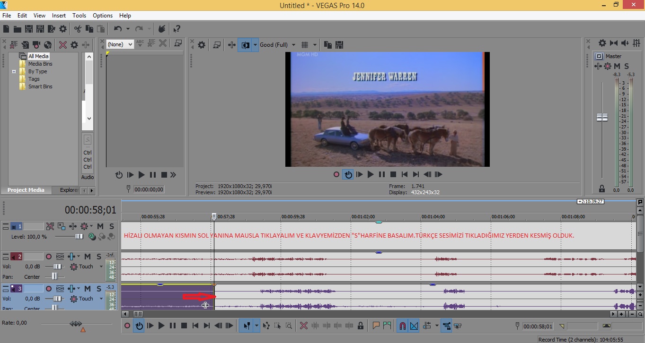This screenshot has height=343, width=645.
Task: Open track 3 Touch automation dropdown
Action: pyautogui.click(x=101, y=299)
